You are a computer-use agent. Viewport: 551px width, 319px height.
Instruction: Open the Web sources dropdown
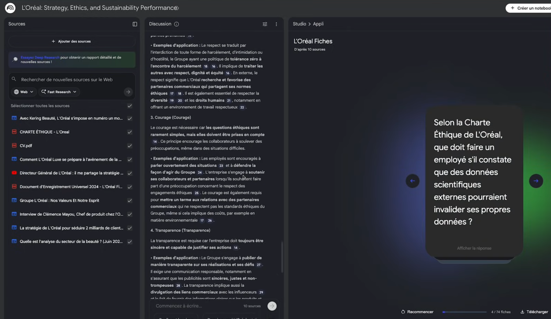point(23,92)
